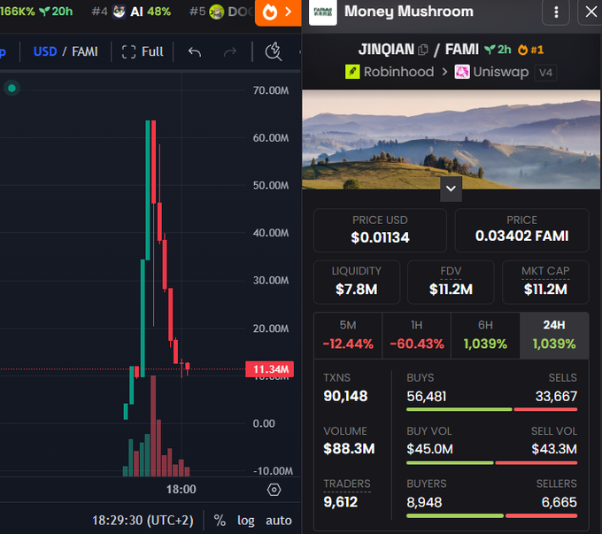
Task: Click the buyers versus sellers ratio bar
Action: click(492, 516)
